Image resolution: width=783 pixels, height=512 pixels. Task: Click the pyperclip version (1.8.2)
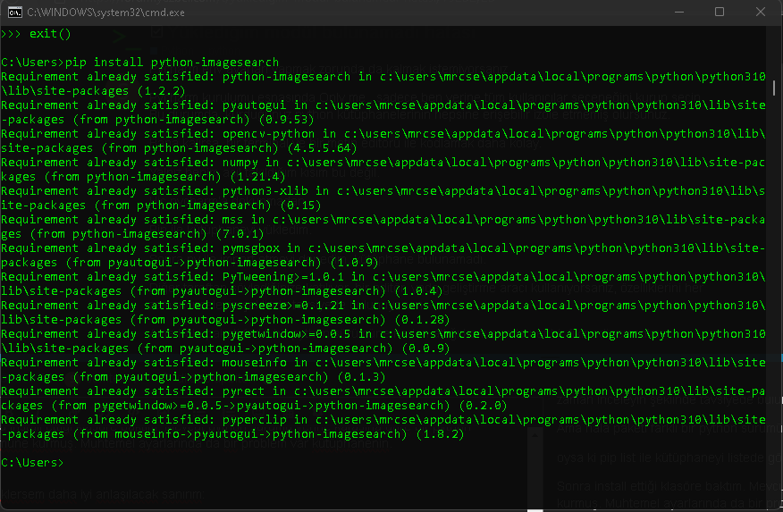(x=440, y=434)
